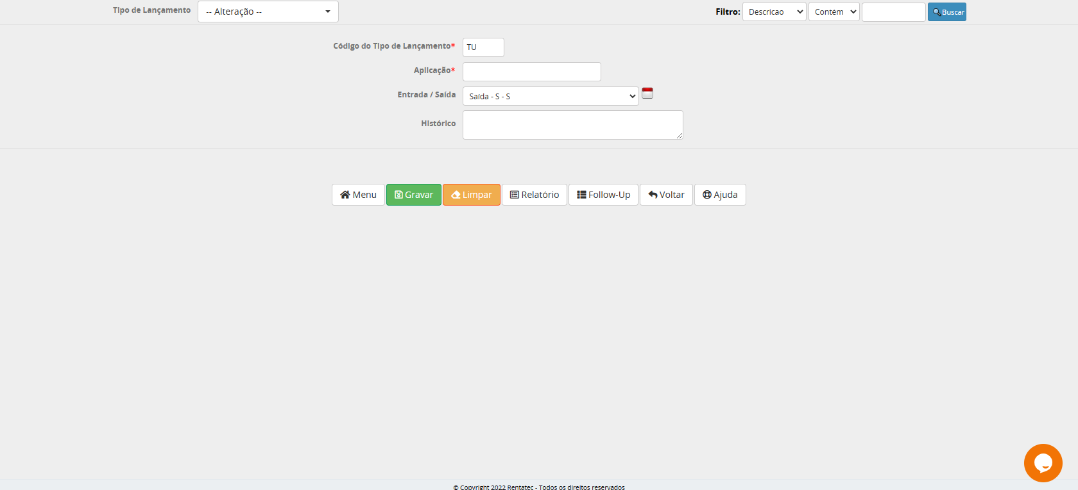Click the filter search text box
This screenshot has height=490, width=1078.
coord(893,12)
